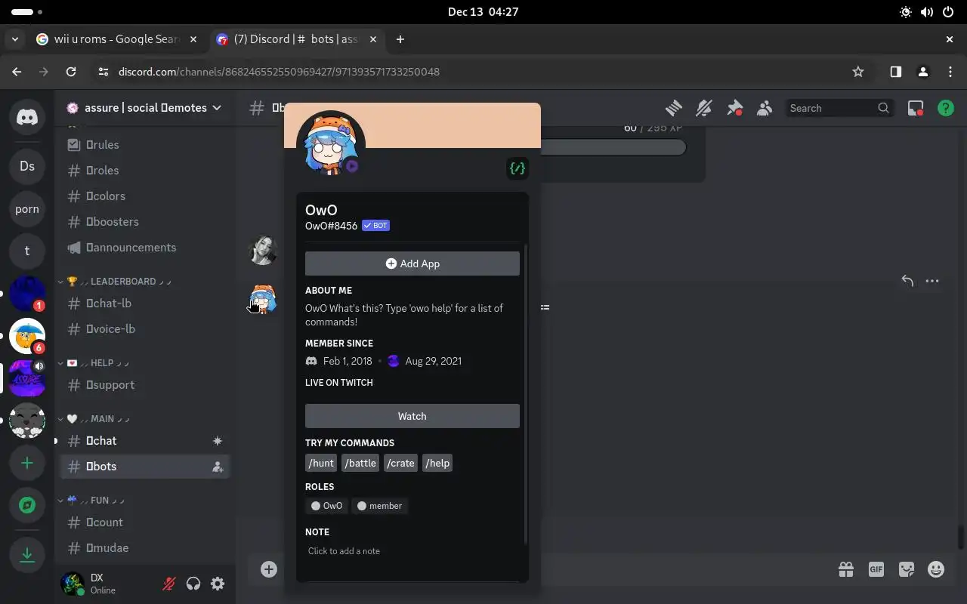Collapse the FUN category
The width and height of the screenshot is (967, 604).
91,501
